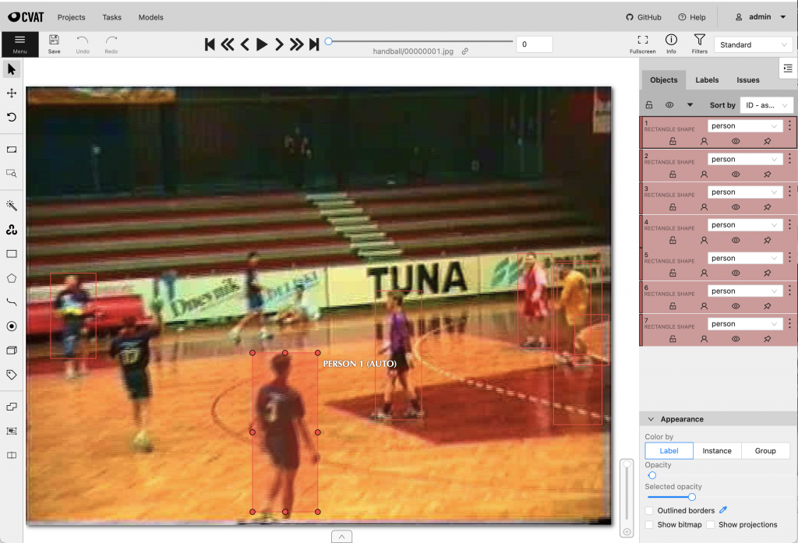Open the Sort by ID dropdown
This screenshot has width=798, height=543.
coord(765,105)
